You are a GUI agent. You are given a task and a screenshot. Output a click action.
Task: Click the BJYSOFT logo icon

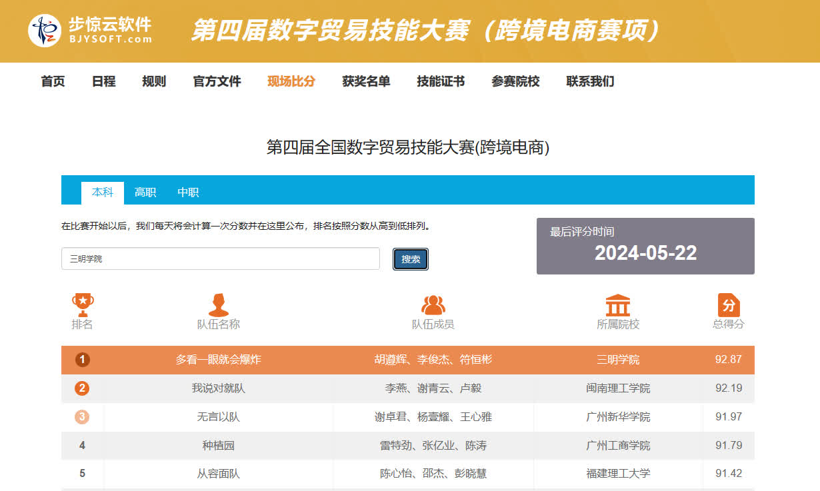click(45, 31)
